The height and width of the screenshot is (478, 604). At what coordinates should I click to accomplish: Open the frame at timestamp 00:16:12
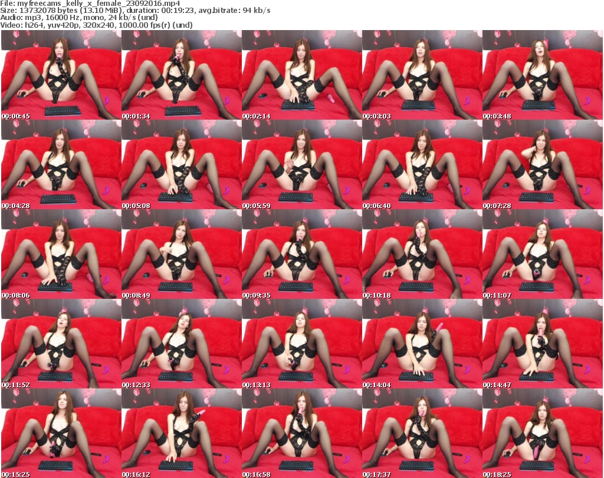pos(182,433)
